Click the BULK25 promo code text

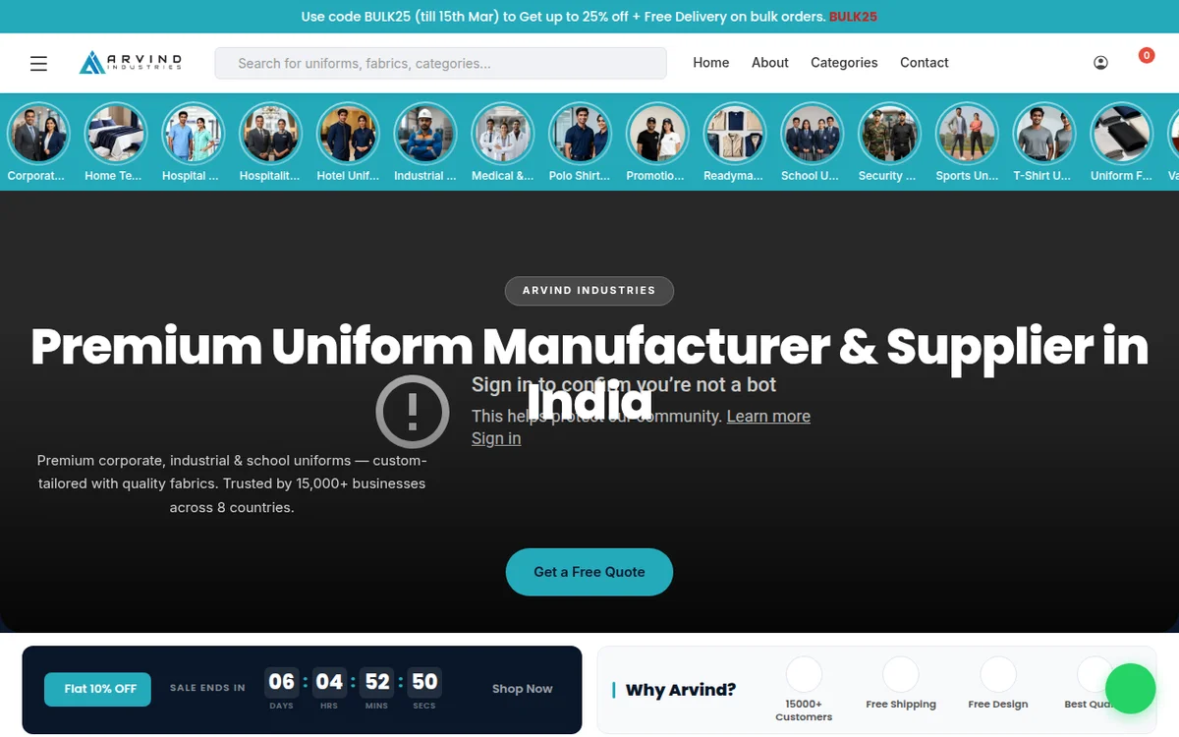[x=853, y=17]
